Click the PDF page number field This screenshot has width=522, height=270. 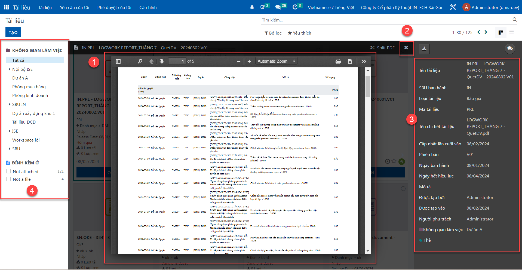[x=177, y=61]
